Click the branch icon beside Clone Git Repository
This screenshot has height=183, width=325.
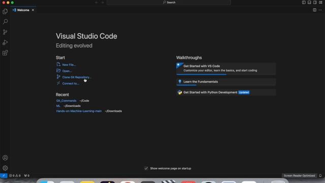[58, 77]
